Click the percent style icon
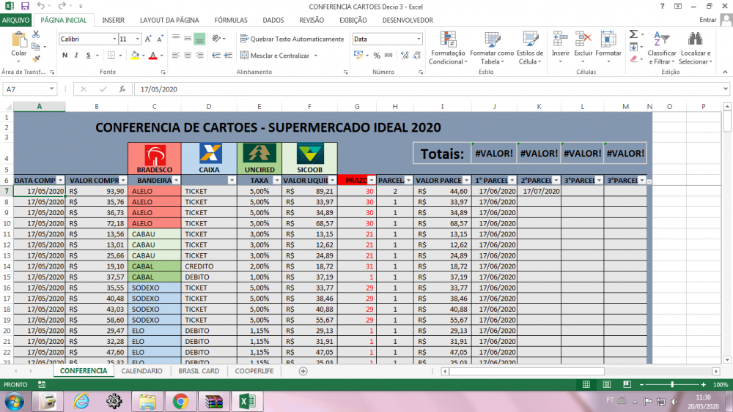Screen dimensions: 733x412 377,56
